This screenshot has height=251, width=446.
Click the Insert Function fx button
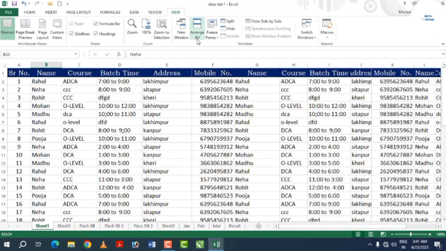[119, 54]
